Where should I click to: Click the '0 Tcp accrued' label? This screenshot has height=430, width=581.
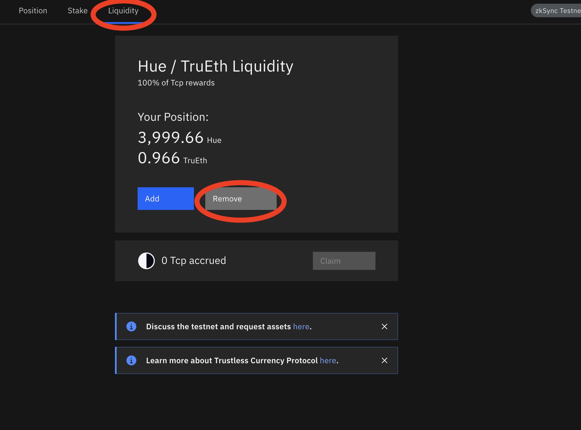coord(194,261)
